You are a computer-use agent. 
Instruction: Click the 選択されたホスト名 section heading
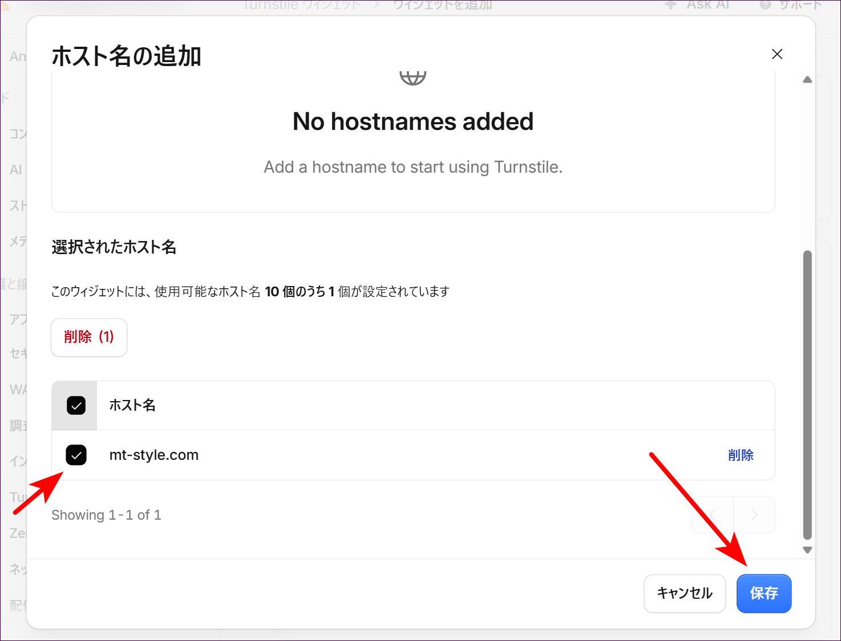pyautogui.click(x=114, y=247)
